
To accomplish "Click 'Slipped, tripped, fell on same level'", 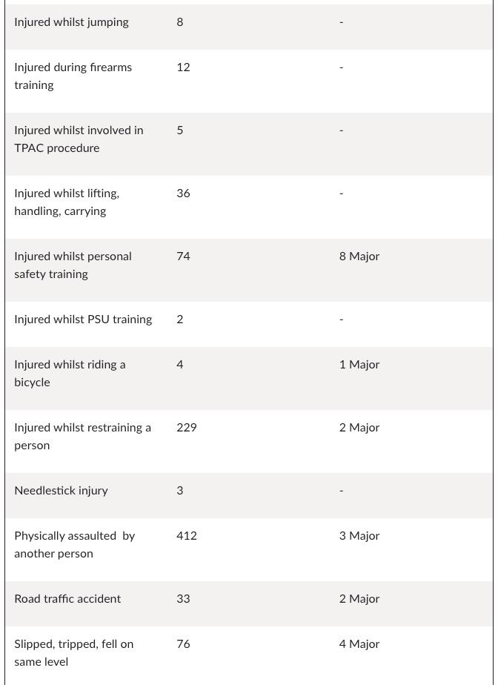I will pyautogui.click(x=73, y=652).
